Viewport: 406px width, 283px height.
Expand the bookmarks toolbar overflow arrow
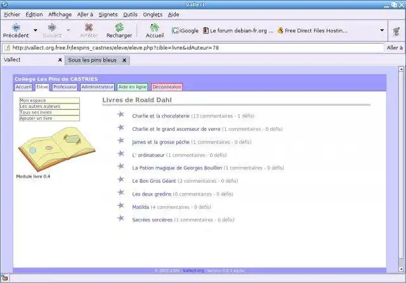[382, 30]
